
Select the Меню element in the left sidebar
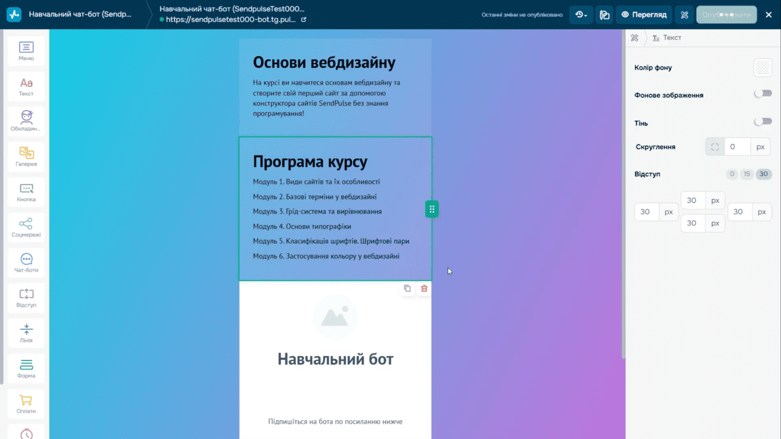(x=26, y=51)
